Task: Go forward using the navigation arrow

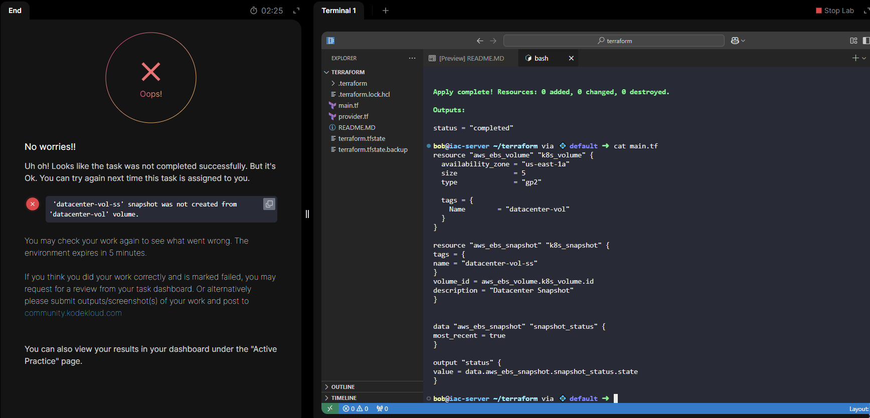Action: pyautogui.click(x=493, y=41)
